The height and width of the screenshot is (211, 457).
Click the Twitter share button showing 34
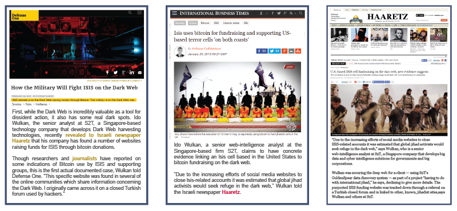click(x=275, y=51)
